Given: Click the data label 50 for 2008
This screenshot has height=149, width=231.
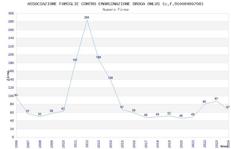Looking at the screenshot, I should tap(40, 114).
